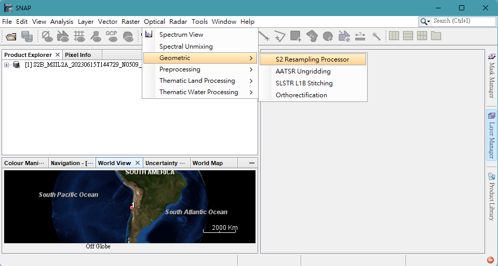This screenshot has height=266, width=498.
Task: Select the draw rectangle tool
Action: (x=295, y=36)
